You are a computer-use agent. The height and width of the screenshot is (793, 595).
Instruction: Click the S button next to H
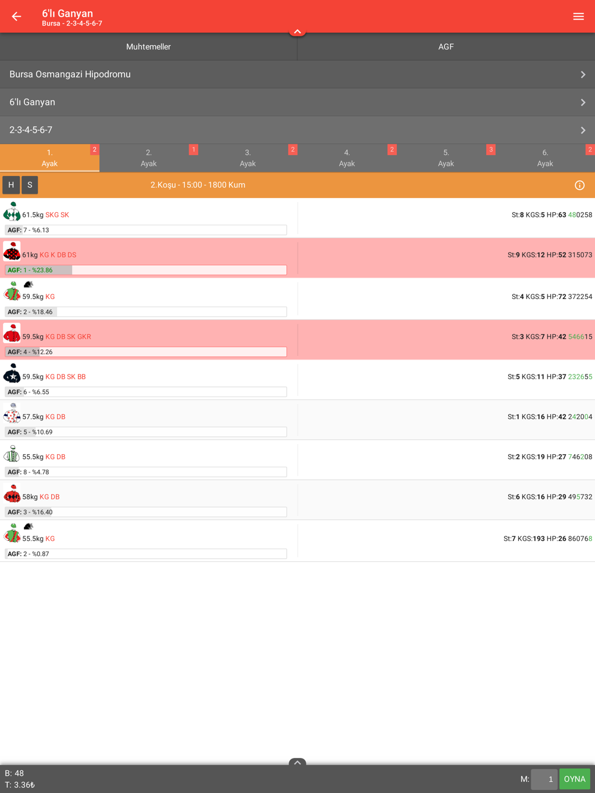30,185
